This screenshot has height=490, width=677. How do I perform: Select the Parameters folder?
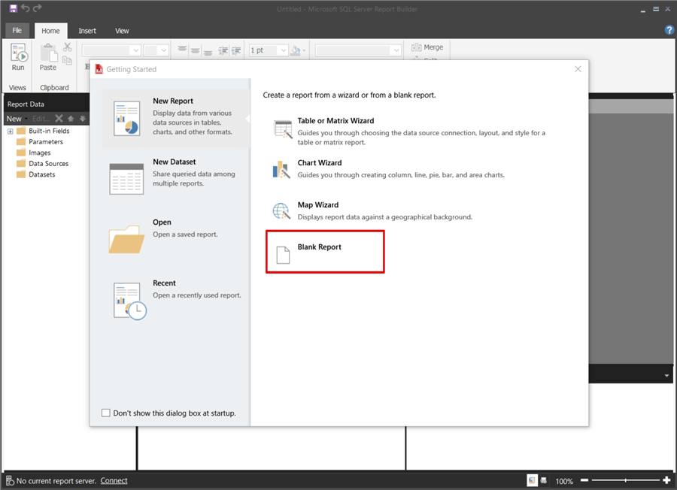tap(40, 142)
